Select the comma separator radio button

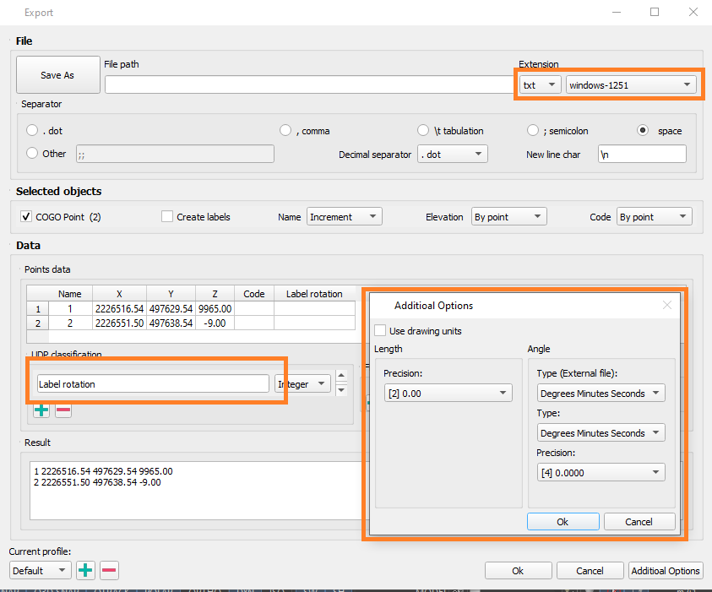[x=286, y=131]
